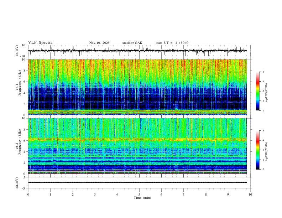This screenshot has height=218, width=282.
Task: Click the 'VLF Spectra' title text
Action: coord(40,43)
